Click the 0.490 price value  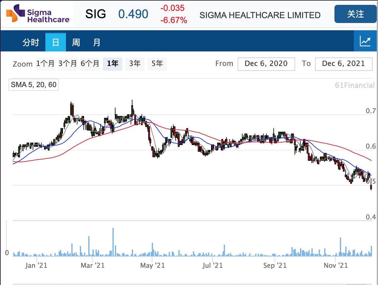(x=133, y=14)
